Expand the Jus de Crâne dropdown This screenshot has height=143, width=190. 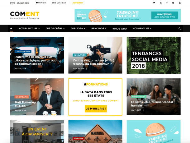55,28
